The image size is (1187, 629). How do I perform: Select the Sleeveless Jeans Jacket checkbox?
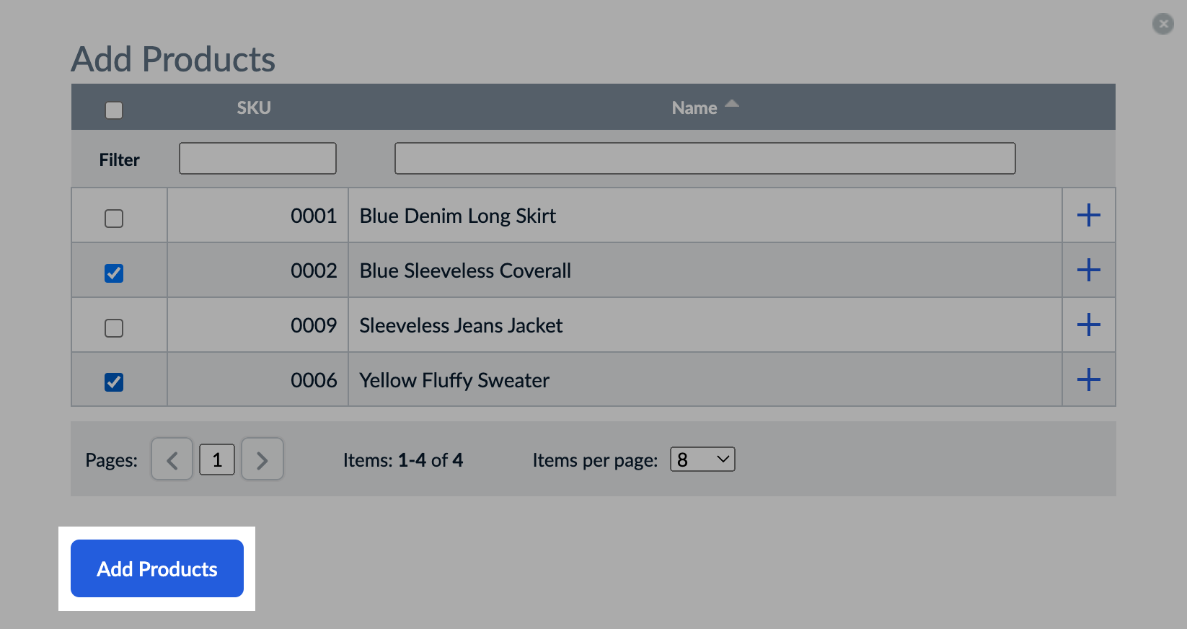tap(114, 327)
